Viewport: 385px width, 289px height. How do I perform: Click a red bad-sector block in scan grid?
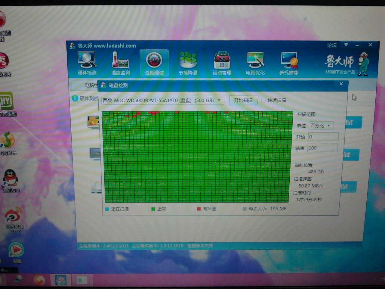[x=153, y=113]
